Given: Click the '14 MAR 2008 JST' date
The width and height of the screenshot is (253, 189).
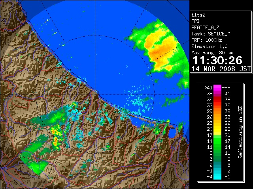Looking at the screenshot, I should (x=221, y=69).
